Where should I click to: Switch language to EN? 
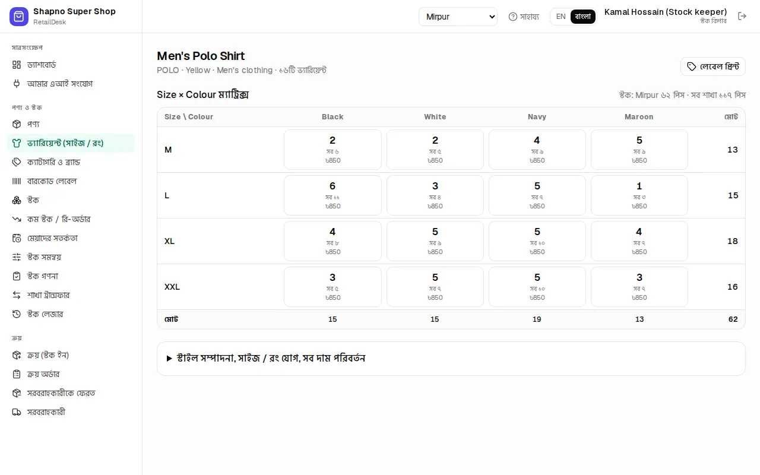tap(560, 17)
